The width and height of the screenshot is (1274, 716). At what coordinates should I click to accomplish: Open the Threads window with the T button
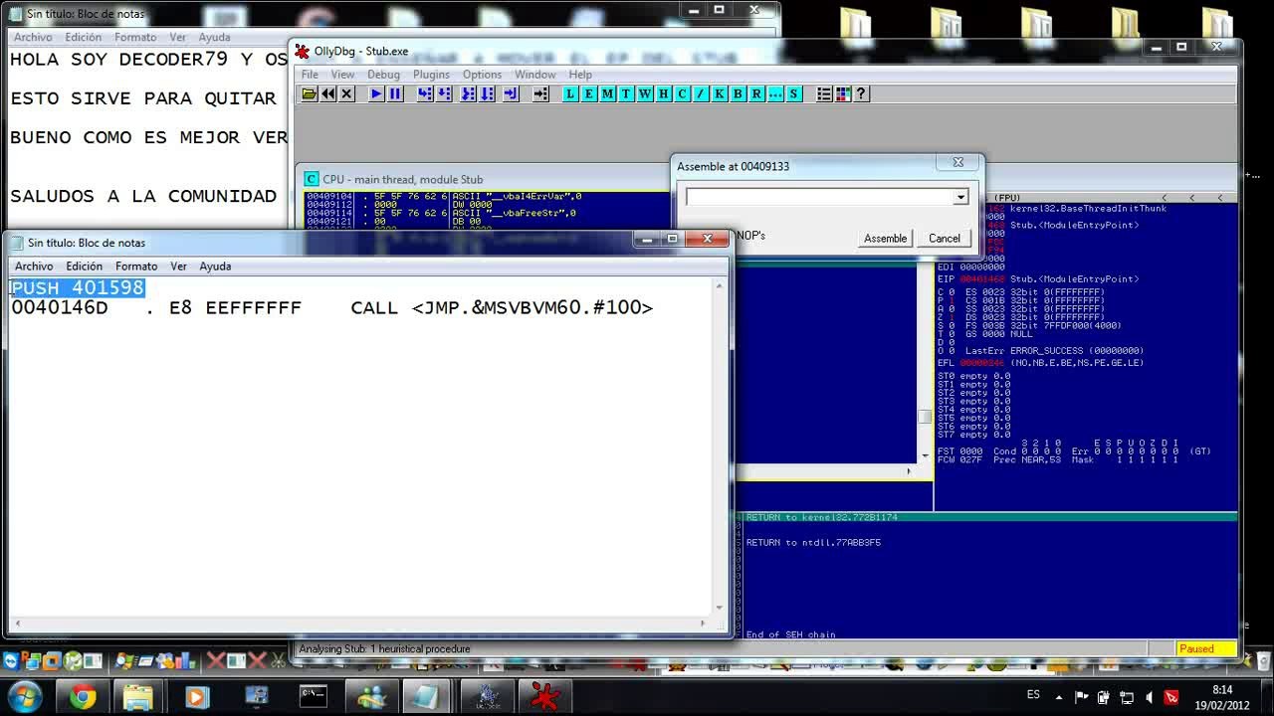click(626, 93)
